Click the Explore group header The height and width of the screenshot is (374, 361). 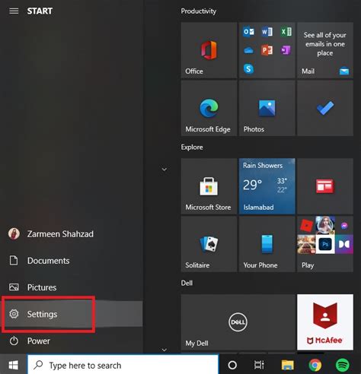(x=192, y=147)
